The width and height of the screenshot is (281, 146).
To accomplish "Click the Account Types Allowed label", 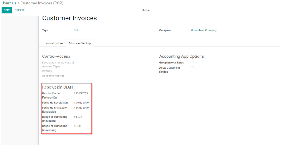I will tap(51, 69).
